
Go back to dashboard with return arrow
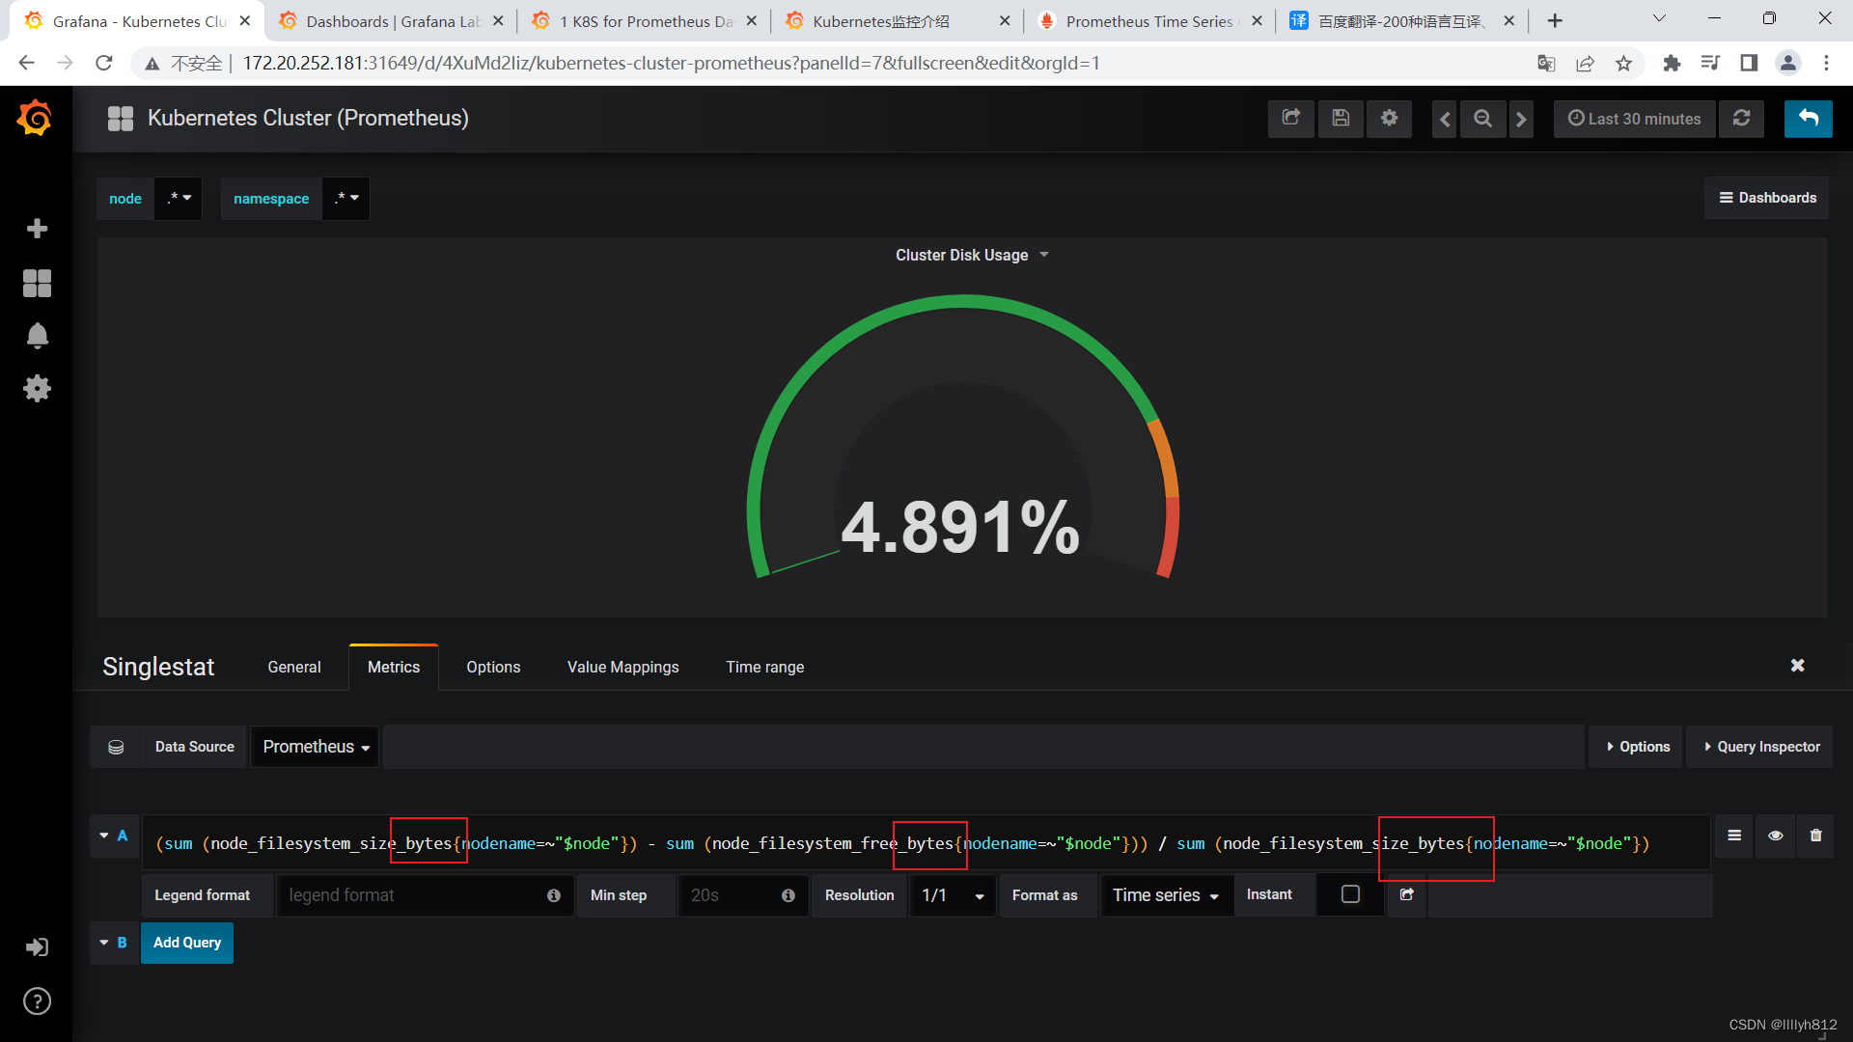click(1809, 119)
